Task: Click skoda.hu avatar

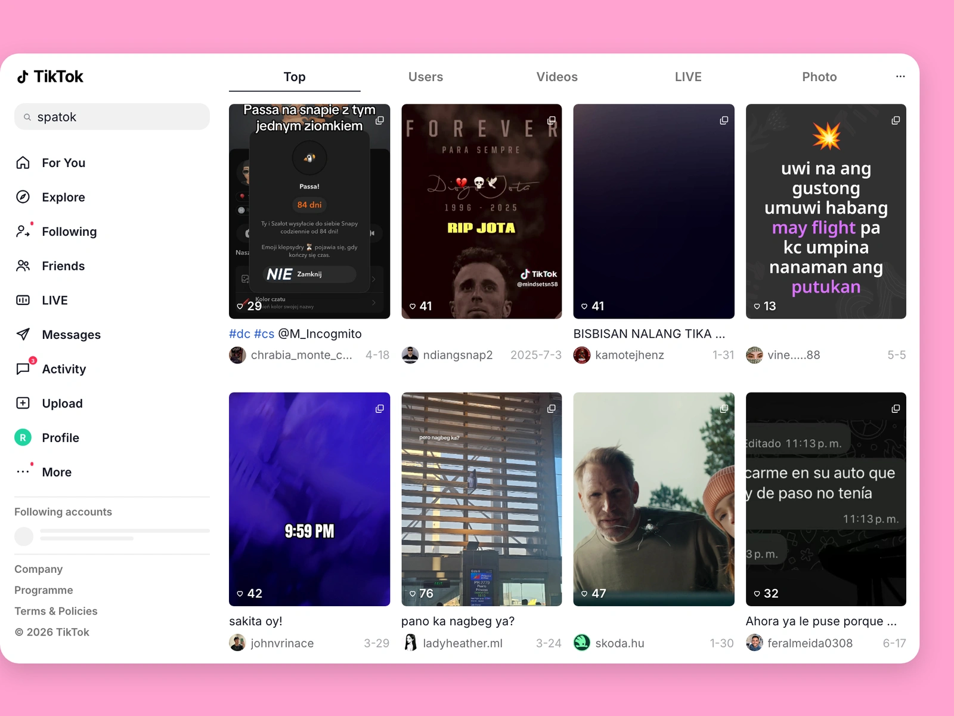Action: (x=582, y=643)
